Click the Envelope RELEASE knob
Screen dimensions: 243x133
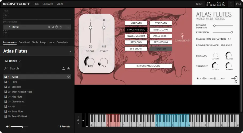(x=229, y=55)
